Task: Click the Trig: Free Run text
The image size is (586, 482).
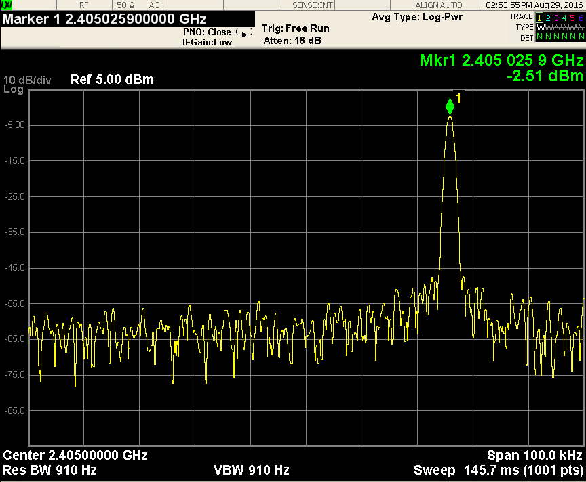Action: pyautogui.click(x=295, y=28)
